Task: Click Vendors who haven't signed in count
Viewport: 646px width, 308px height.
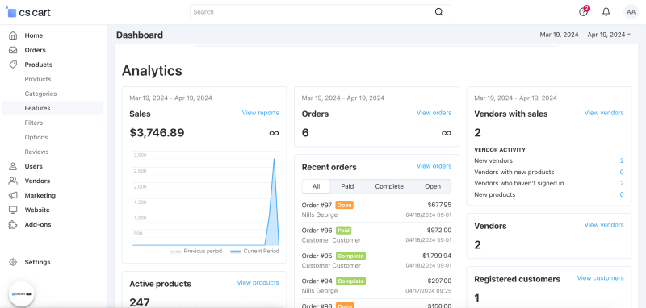Action: click(x=622, y=183)
